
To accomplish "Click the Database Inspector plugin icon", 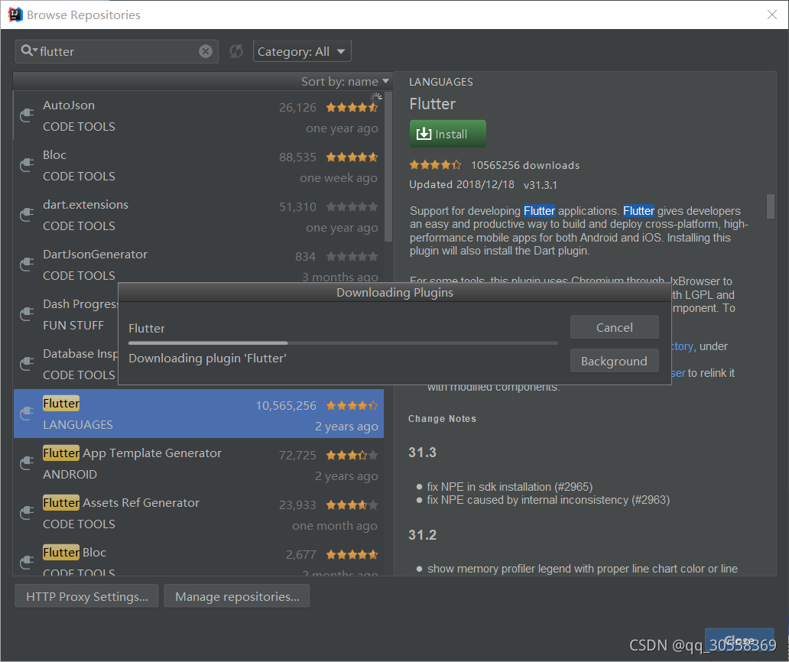I will pyautogui.click(x=26, y=364).
